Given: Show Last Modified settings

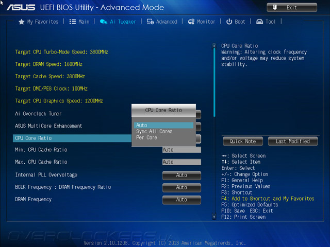Looking at the screenshot, I should pos(293,142).
